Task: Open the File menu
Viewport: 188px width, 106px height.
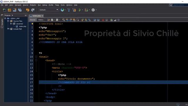Action: [2, 5]
